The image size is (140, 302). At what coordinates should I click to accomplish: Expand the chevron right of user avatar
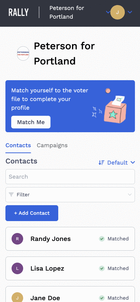click(130, 12)
